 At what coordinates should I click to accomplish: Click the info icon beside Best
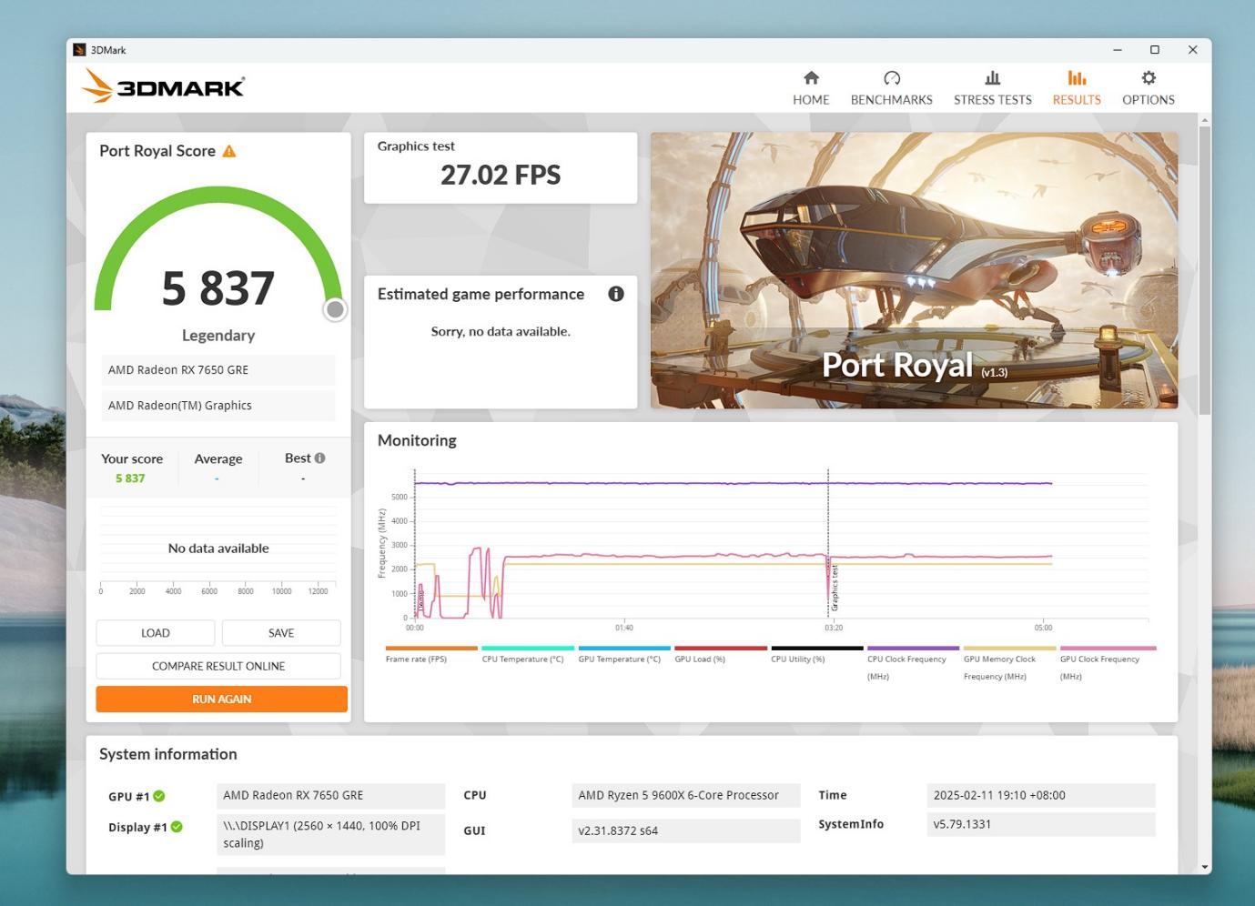pos(319,458)
